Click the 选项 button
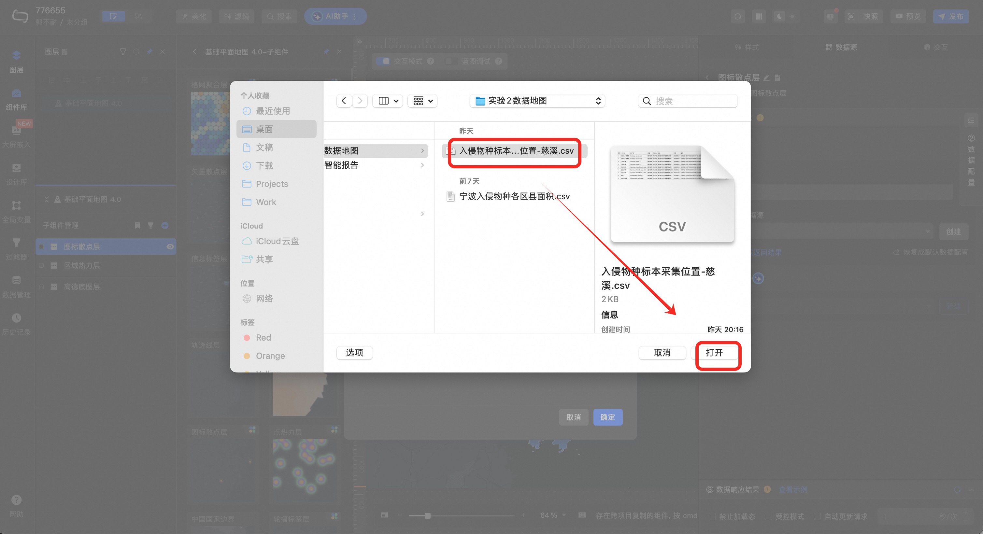 click(x=354, y=353)
